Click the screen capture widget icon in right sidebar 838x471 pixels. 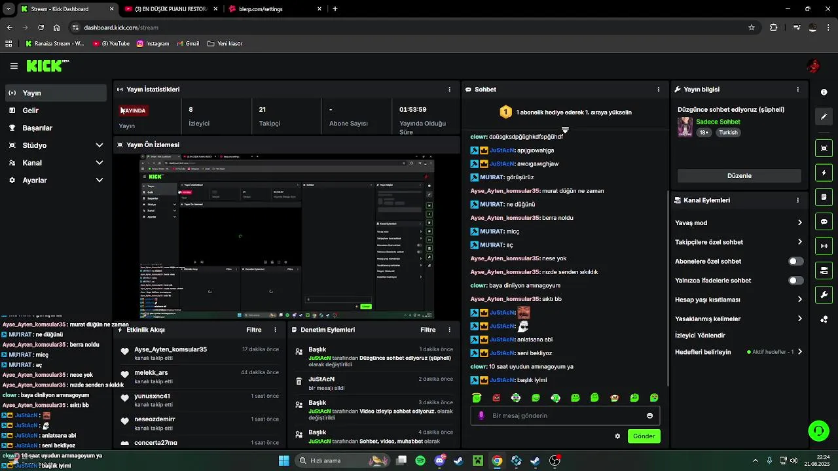(x=824, y=148)
